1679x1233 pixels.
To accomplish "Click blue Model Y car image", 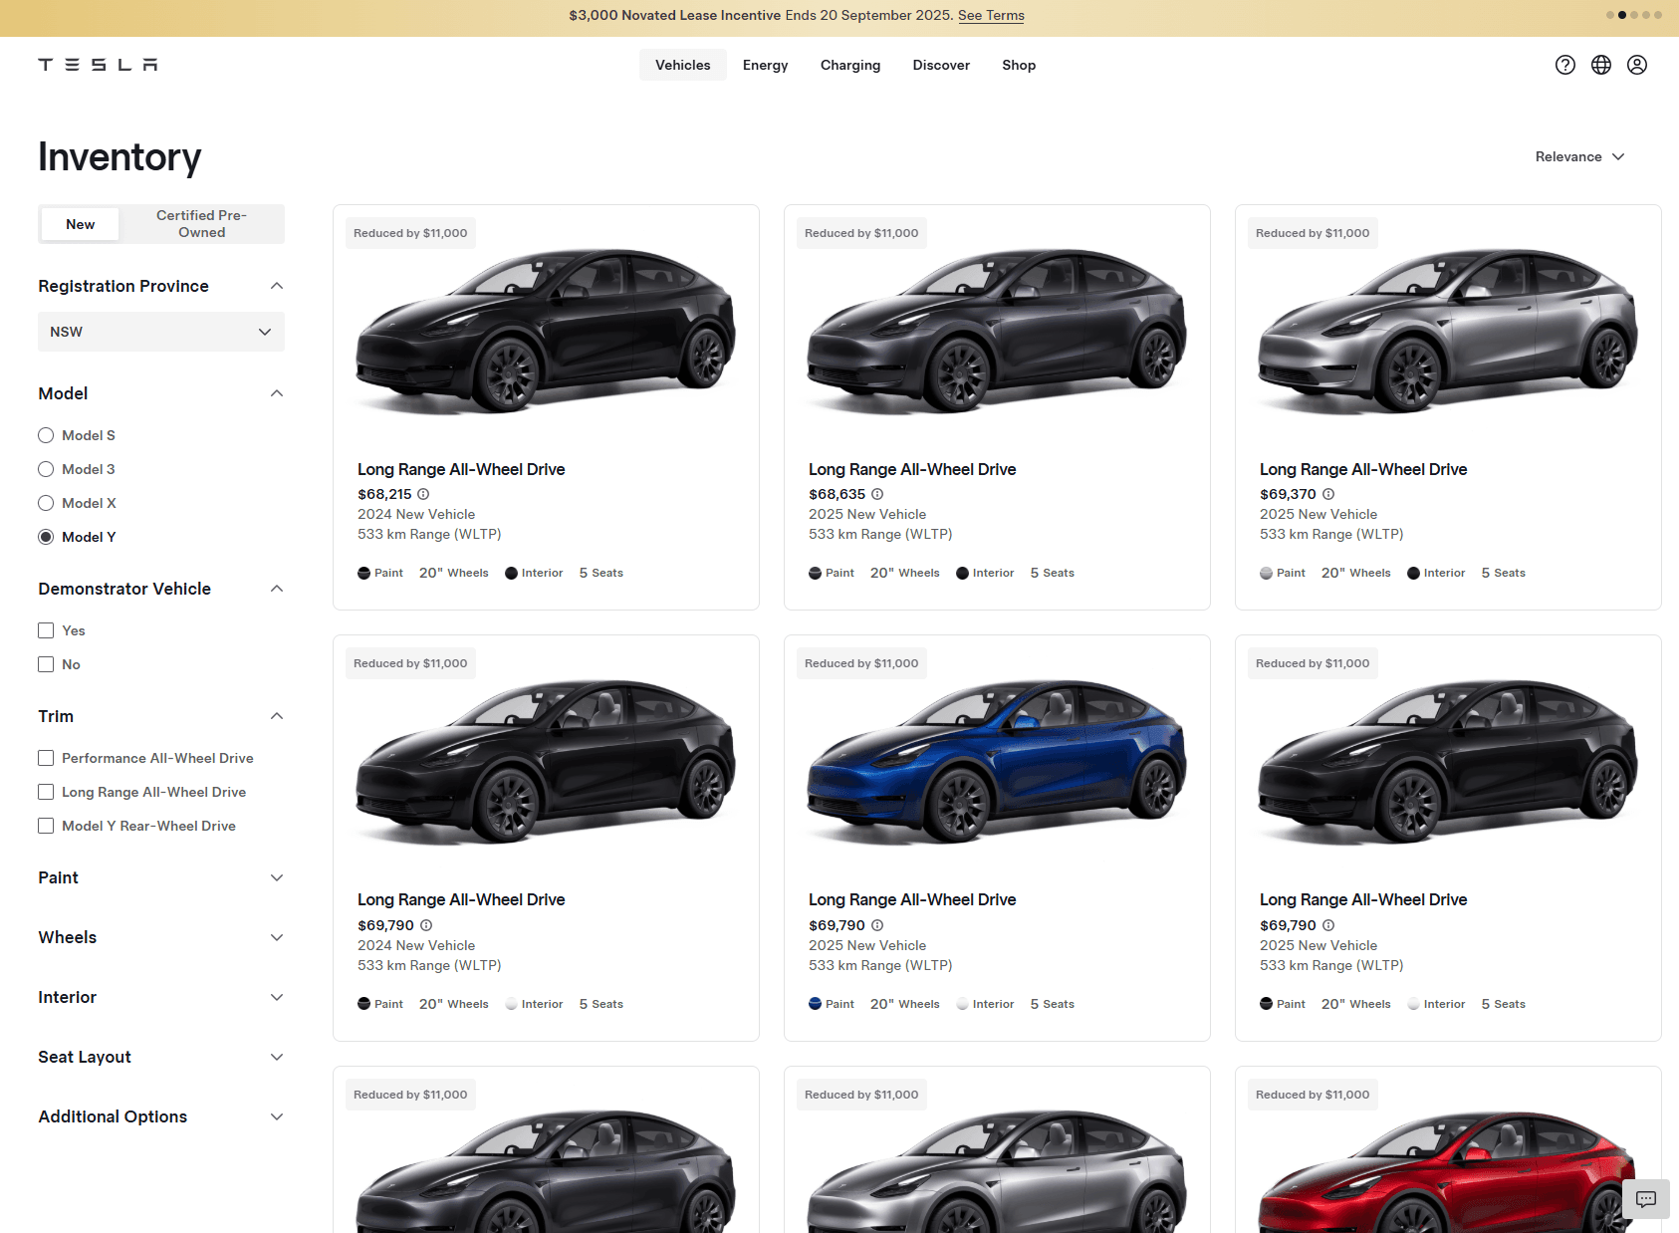I will click(x=997, y=763).
